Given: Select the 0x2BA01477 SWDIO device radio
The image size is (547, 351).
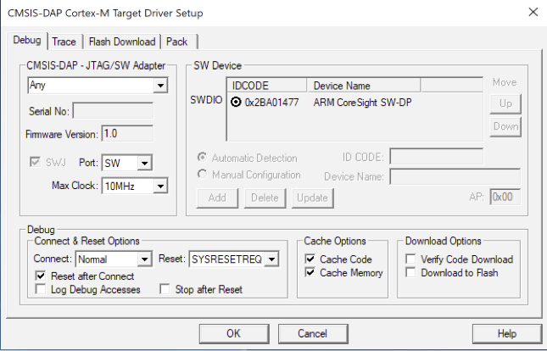Looking at the screenshot, I should 236,103.
